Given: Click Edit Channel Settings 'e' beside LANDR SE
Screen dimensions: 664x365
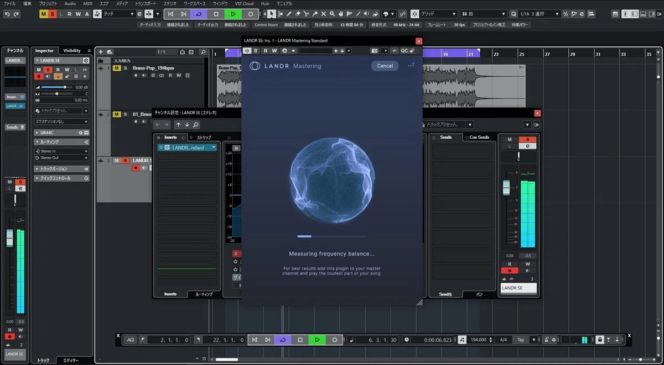Looking at the screenshot, I should 86,61.
